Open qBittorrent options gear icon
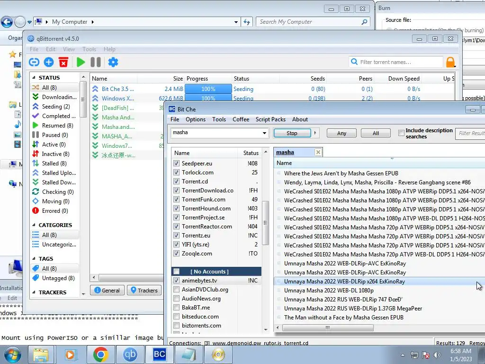 pos(113,62)
